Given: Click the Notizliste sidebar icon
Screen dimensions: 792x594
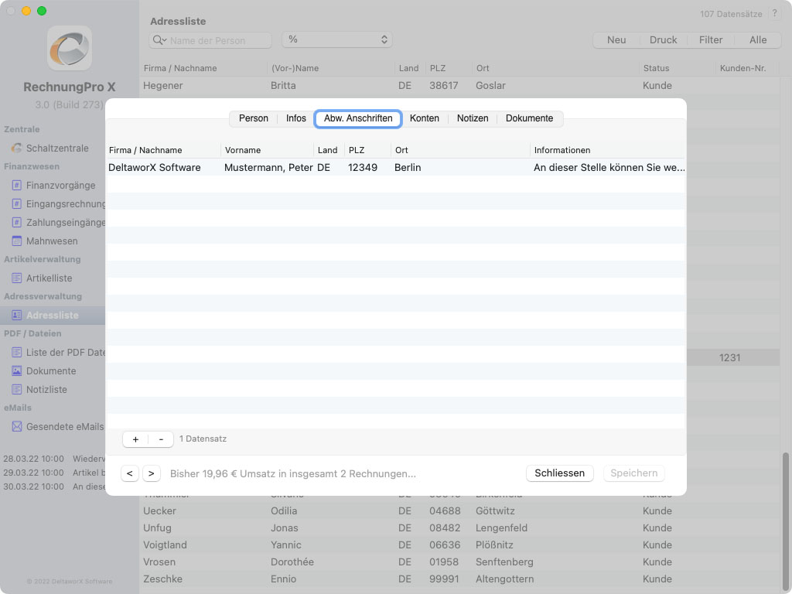Looking at the screenshot, I should point(17,389).
